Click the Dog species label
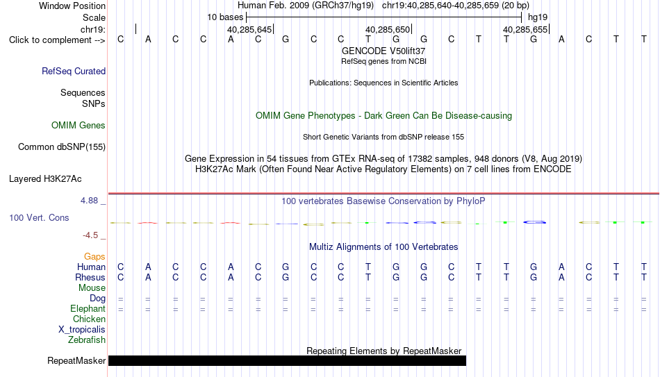660x377 pixels. 98,299
